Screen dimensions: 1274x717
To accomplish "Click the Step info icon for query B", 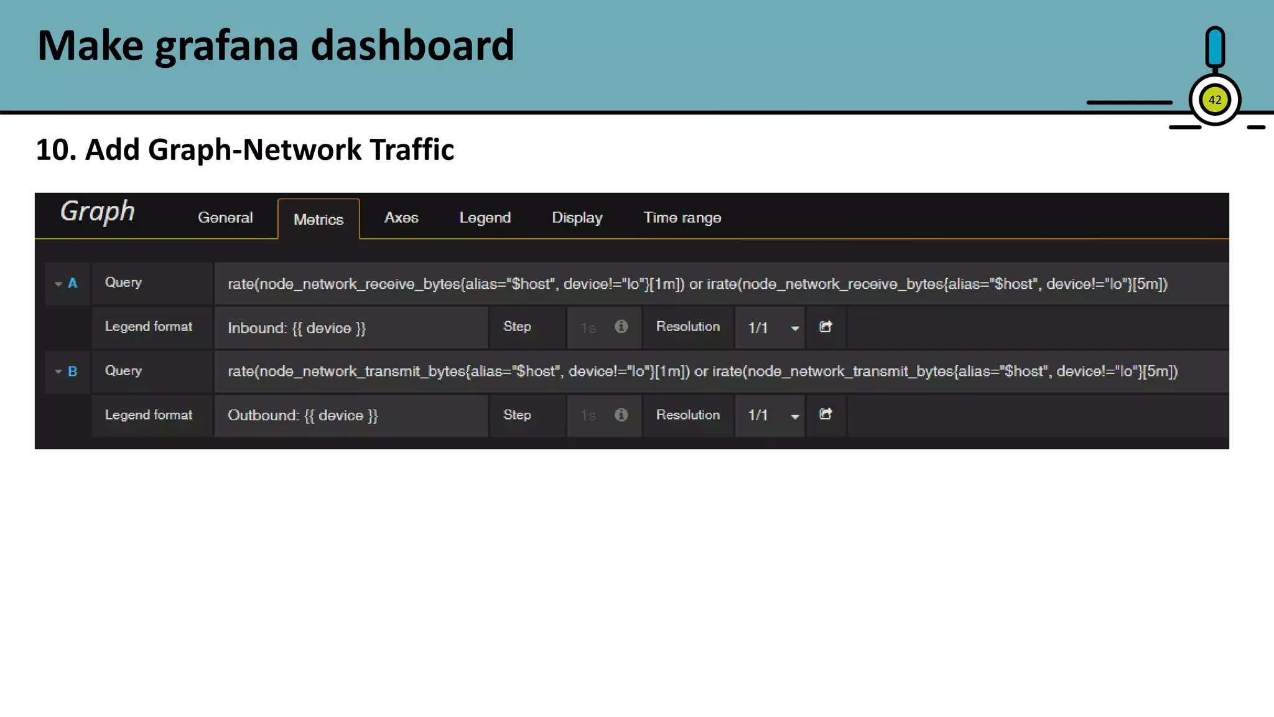I will point(621,415).
